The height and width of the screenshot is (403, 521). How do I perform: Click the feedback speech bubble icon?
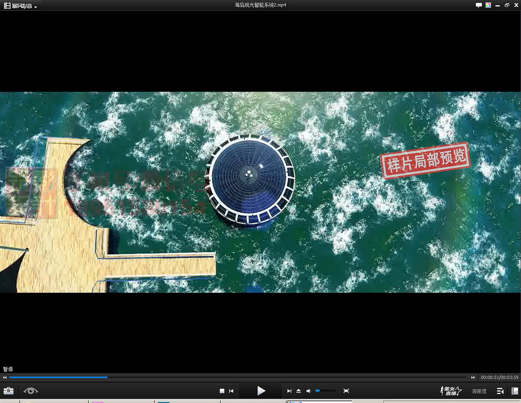click(x=479, y=5)
